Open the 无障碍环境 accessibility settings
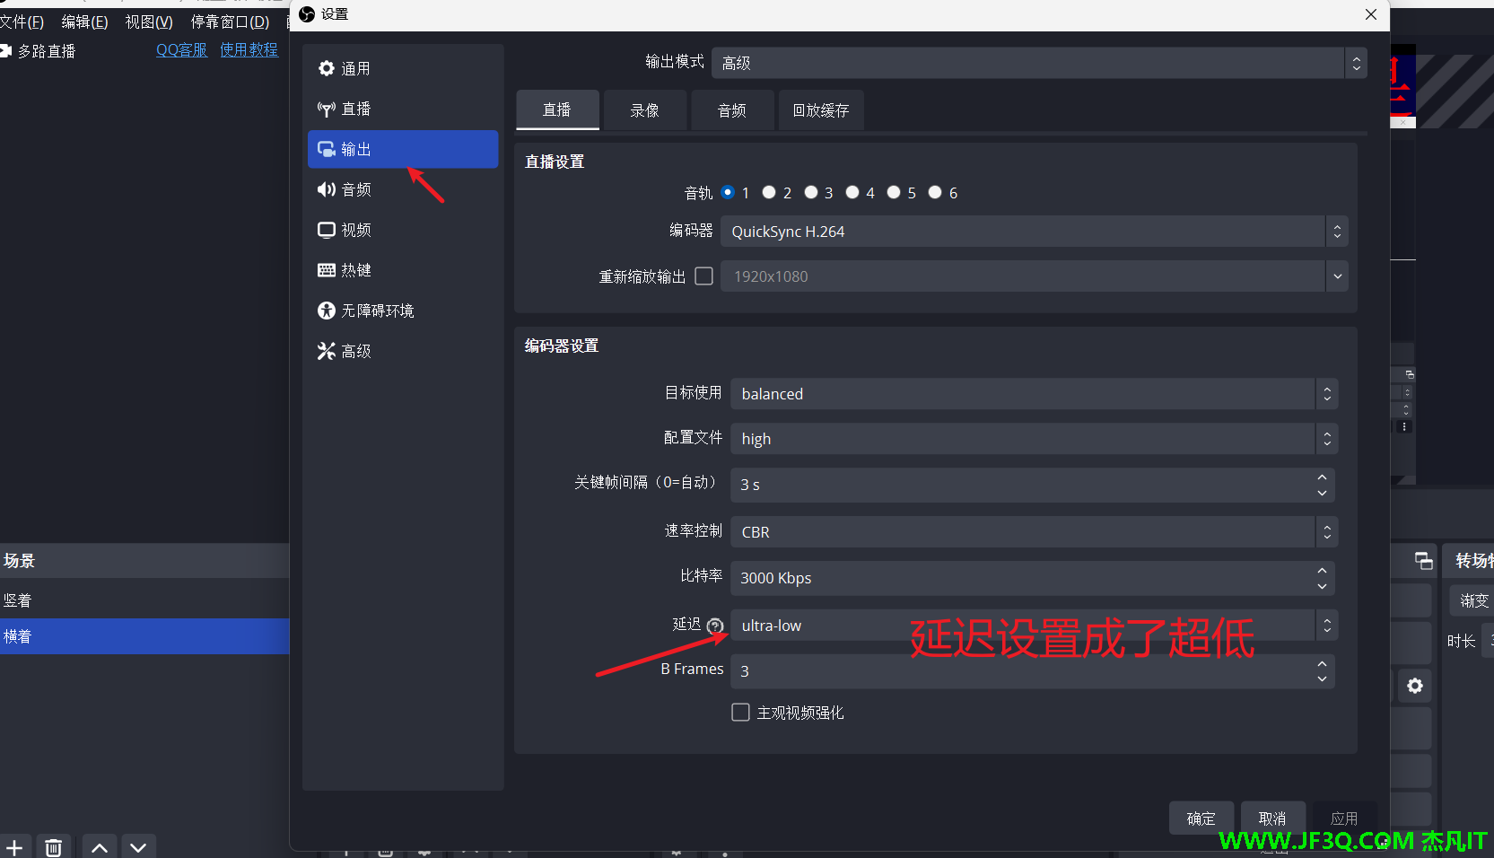The height and width of the screenshot is (858, 1494). point(377,311)
